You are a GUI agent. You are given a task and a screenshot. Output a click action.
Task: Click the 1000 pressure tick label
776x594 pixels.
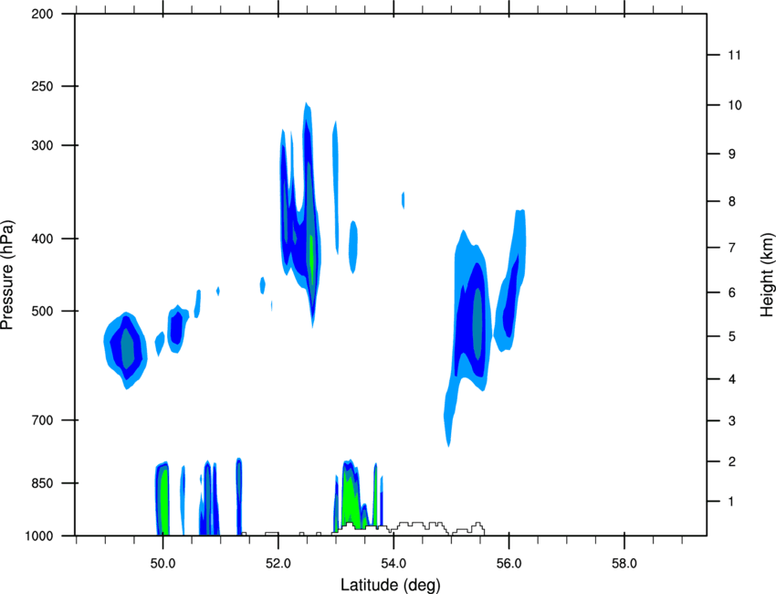click(x=39, y=536)
